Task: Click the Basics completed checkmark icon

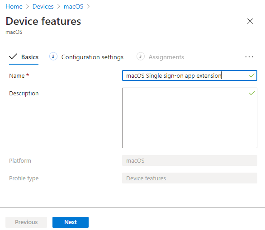Action: 13,56
